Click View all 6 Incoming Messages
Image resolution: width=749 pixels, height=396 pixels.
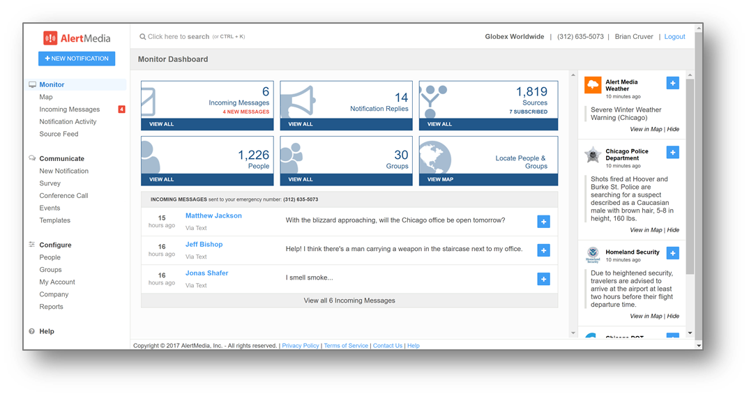(349, 300)
